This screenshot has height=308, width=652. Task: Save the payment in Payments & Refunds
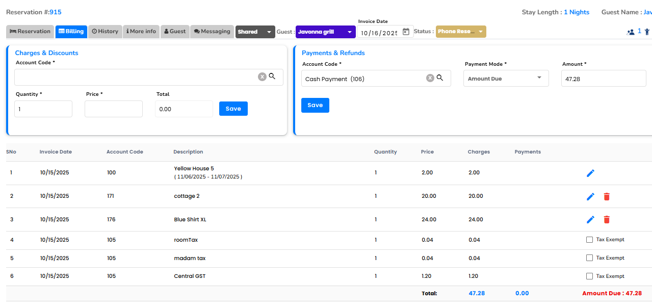point(315,105)
